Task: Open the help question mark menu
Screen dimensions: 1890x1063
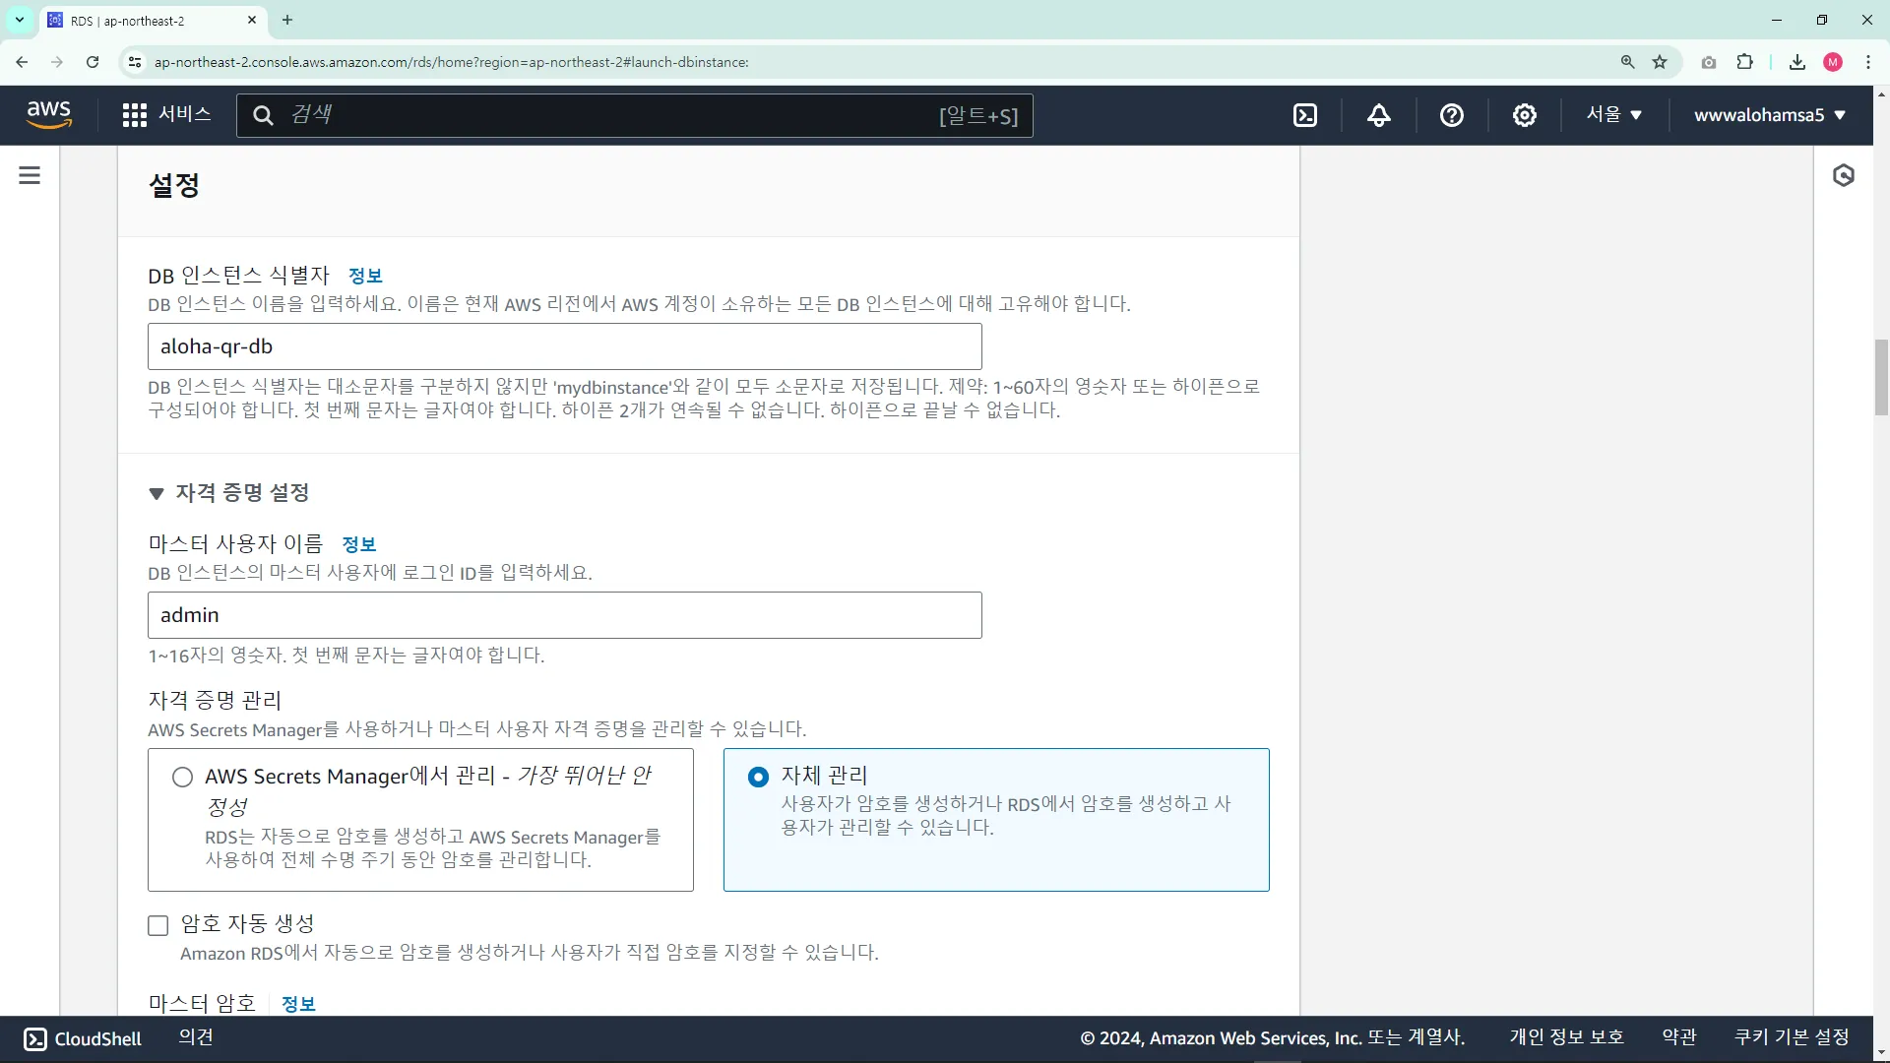Action: click(x=1451, y=115)
